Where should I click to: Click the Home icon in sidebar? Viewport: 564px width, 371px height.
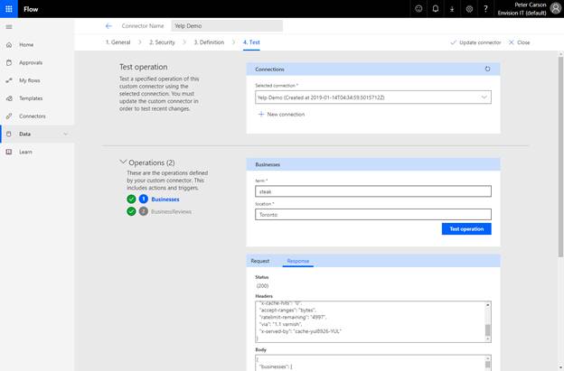click(9, 45)
